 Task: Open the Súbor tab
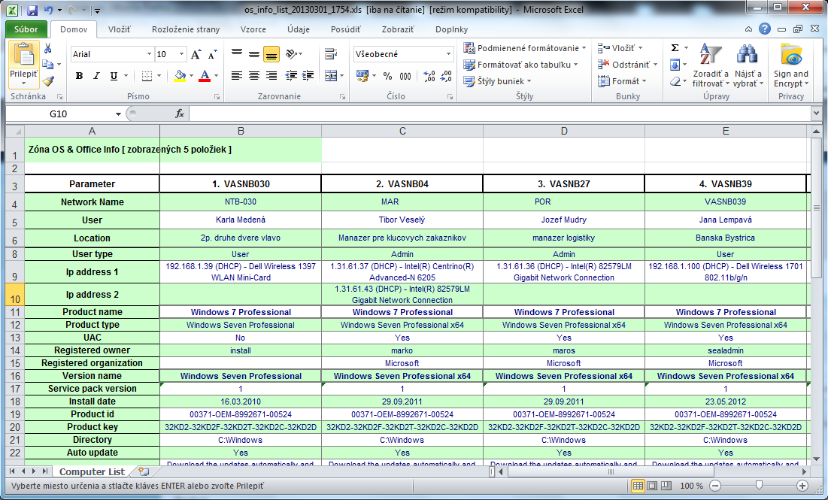[x=26, y=29]
